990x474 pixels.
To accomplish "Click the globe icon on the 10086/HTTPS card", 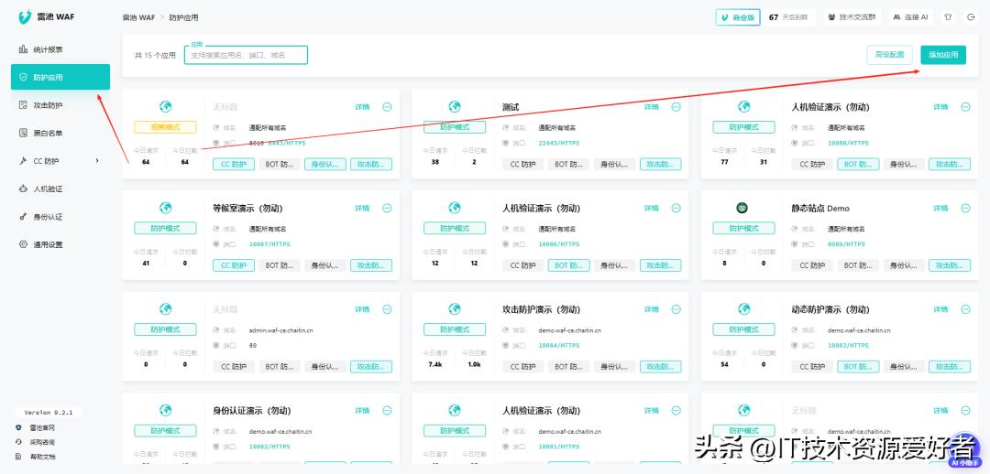I will click(x=455, y=208).
